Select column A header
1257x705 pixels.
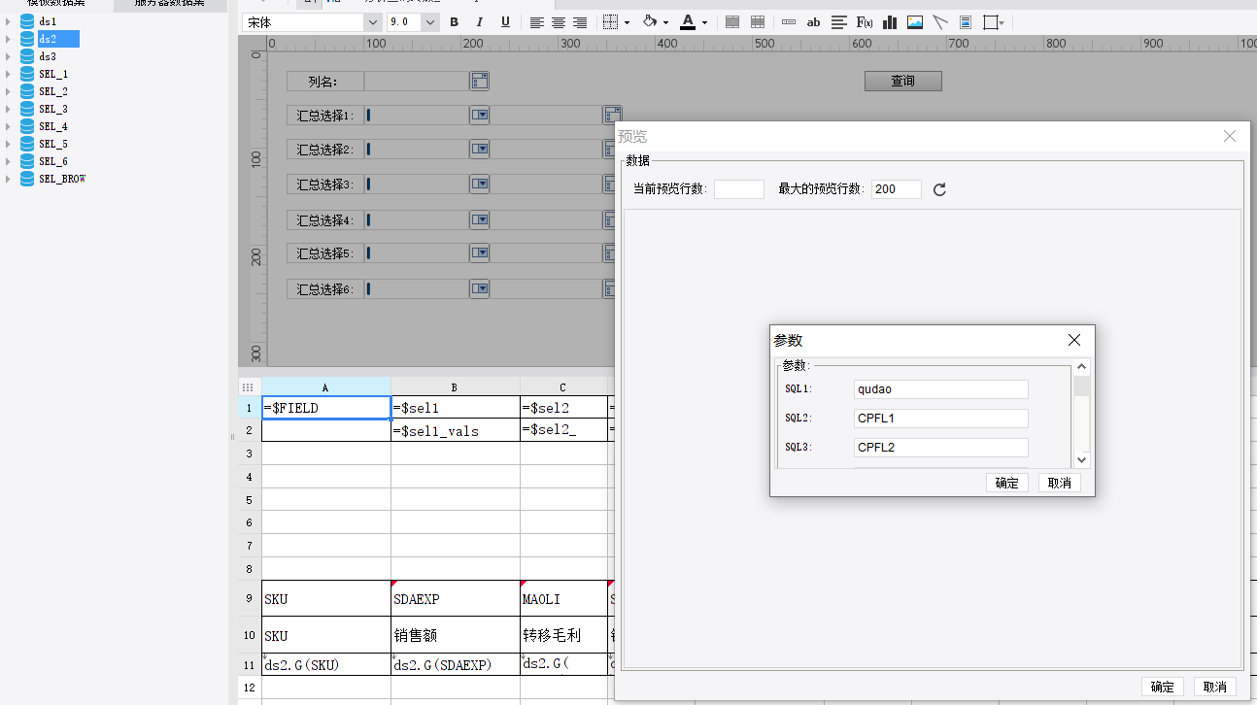325,386
